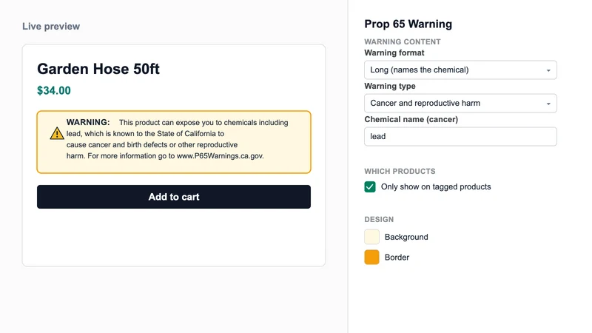Viewport: 592px width, 333px height.
Task: Click the Garden Hose 50ft product title
Action: click(x=98, y=69)
